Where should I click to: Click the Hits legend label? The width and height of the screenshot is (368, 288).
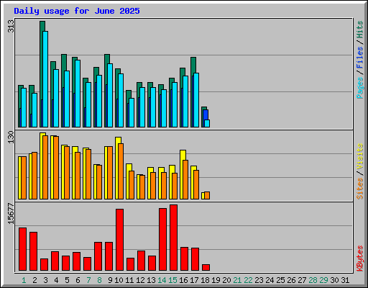(359, 30)
